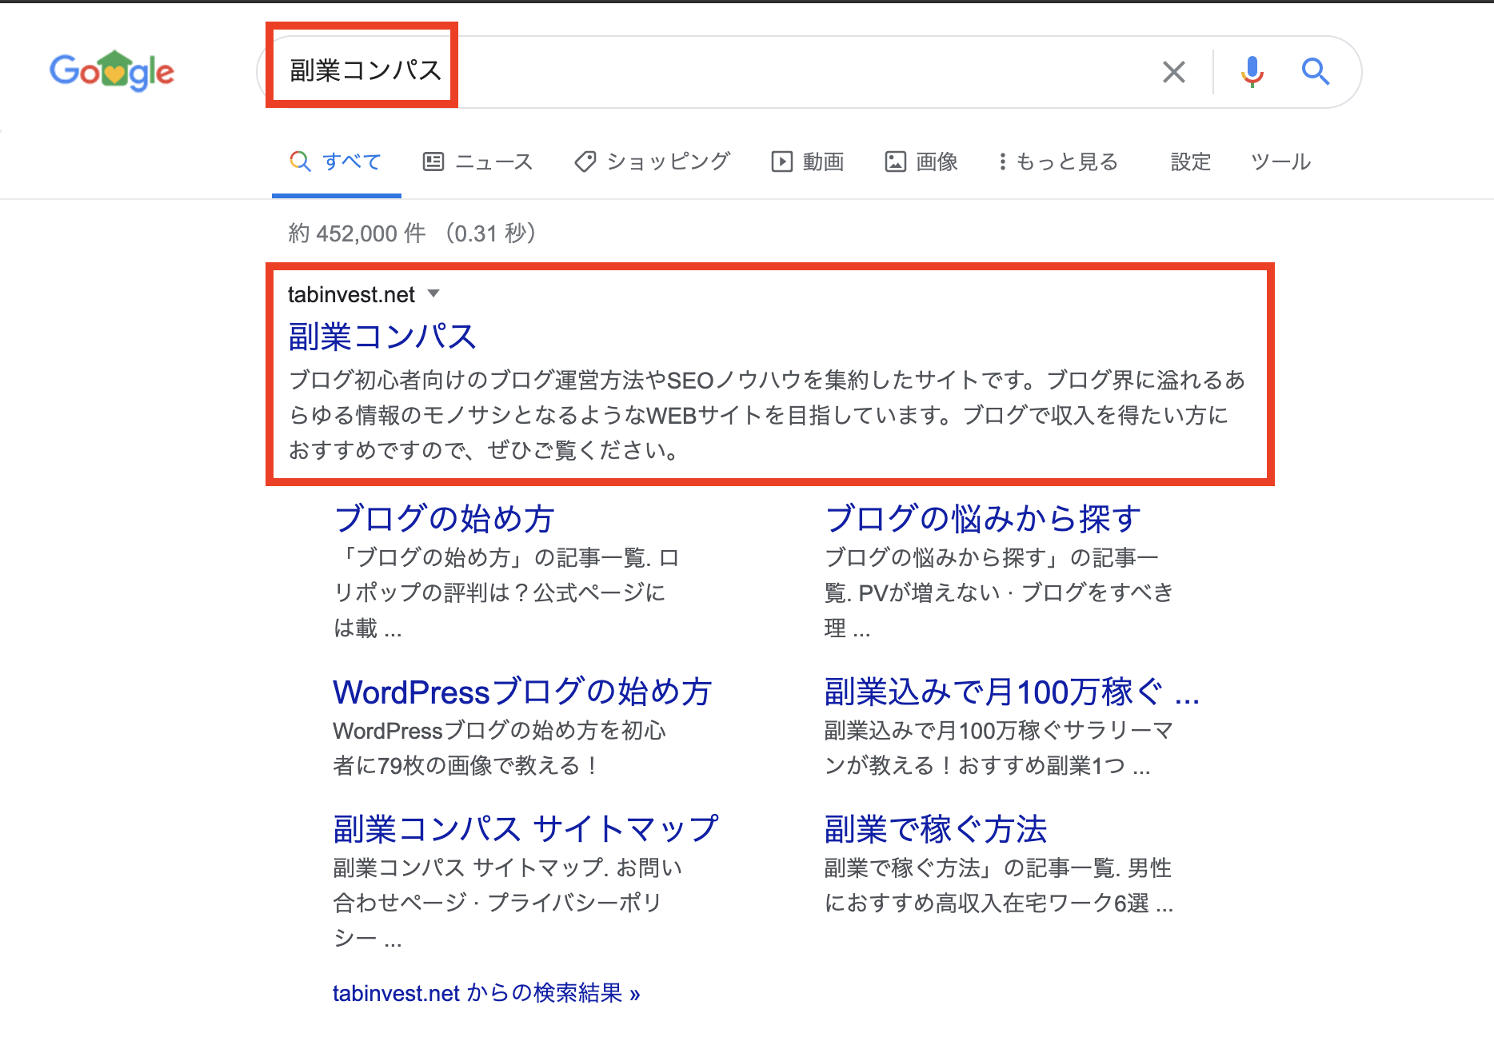Click the Google logo
This screenshot has width=1494, height=1049.
[112, 71]
